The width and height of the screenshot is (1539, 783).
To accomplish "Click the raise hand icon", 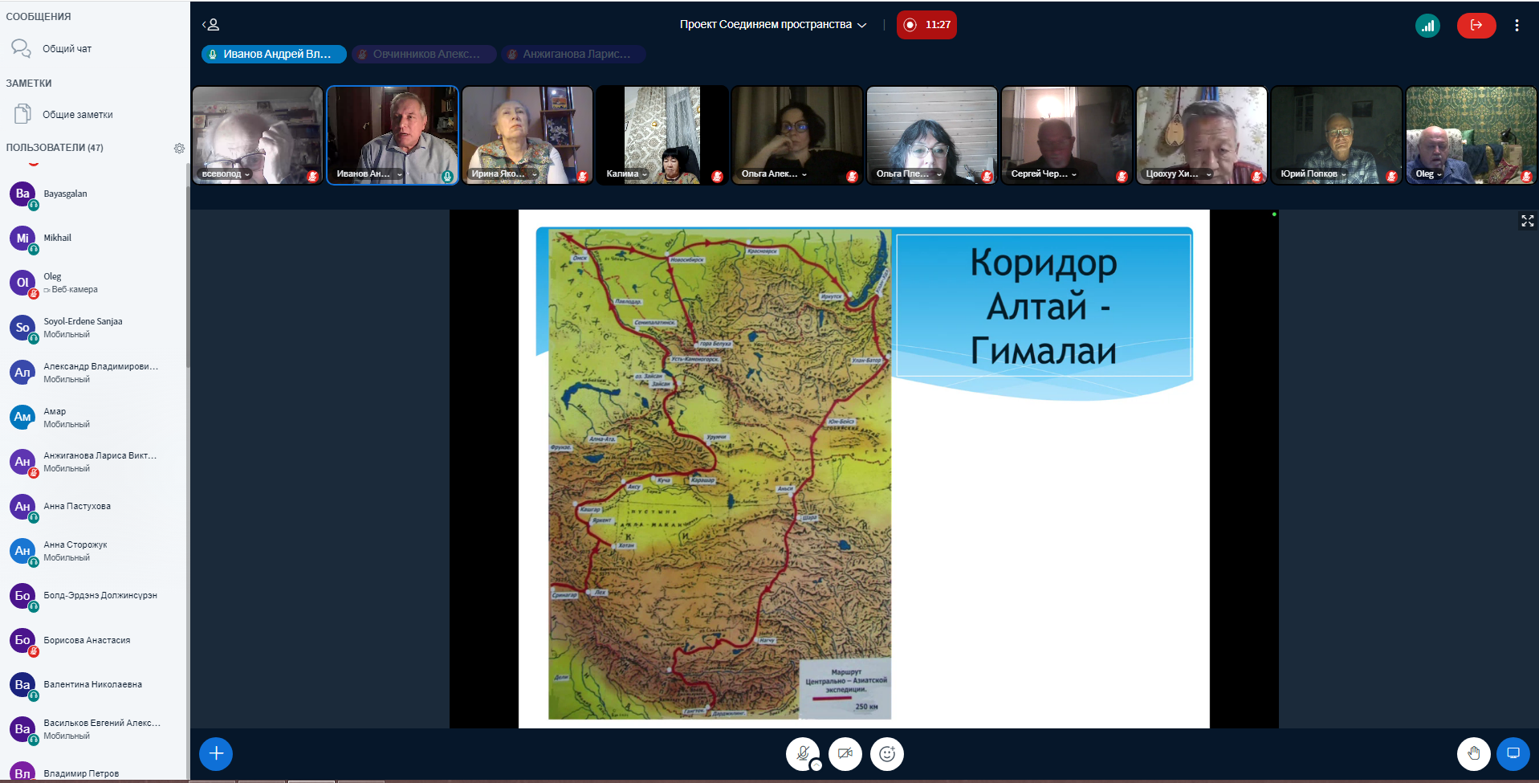I will click(1473, 753).
